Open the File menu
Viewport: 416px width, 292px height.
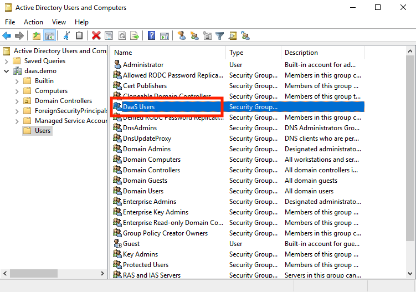(x=10, y=22)
